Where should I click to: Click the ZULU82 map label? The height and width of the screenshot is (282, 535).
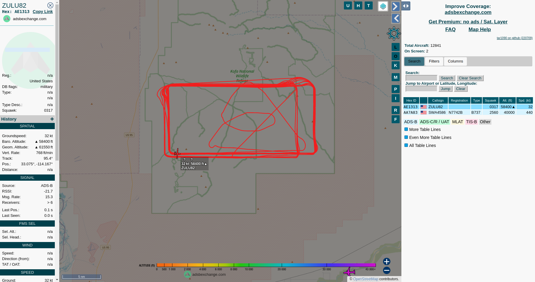[194, 164]
